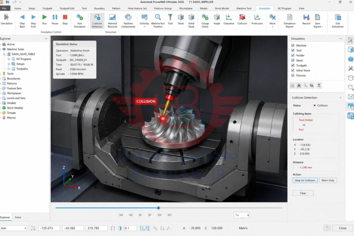Switch to the NC Program ribbon tab
Screen dimensions: 354x236
[284, 8]
